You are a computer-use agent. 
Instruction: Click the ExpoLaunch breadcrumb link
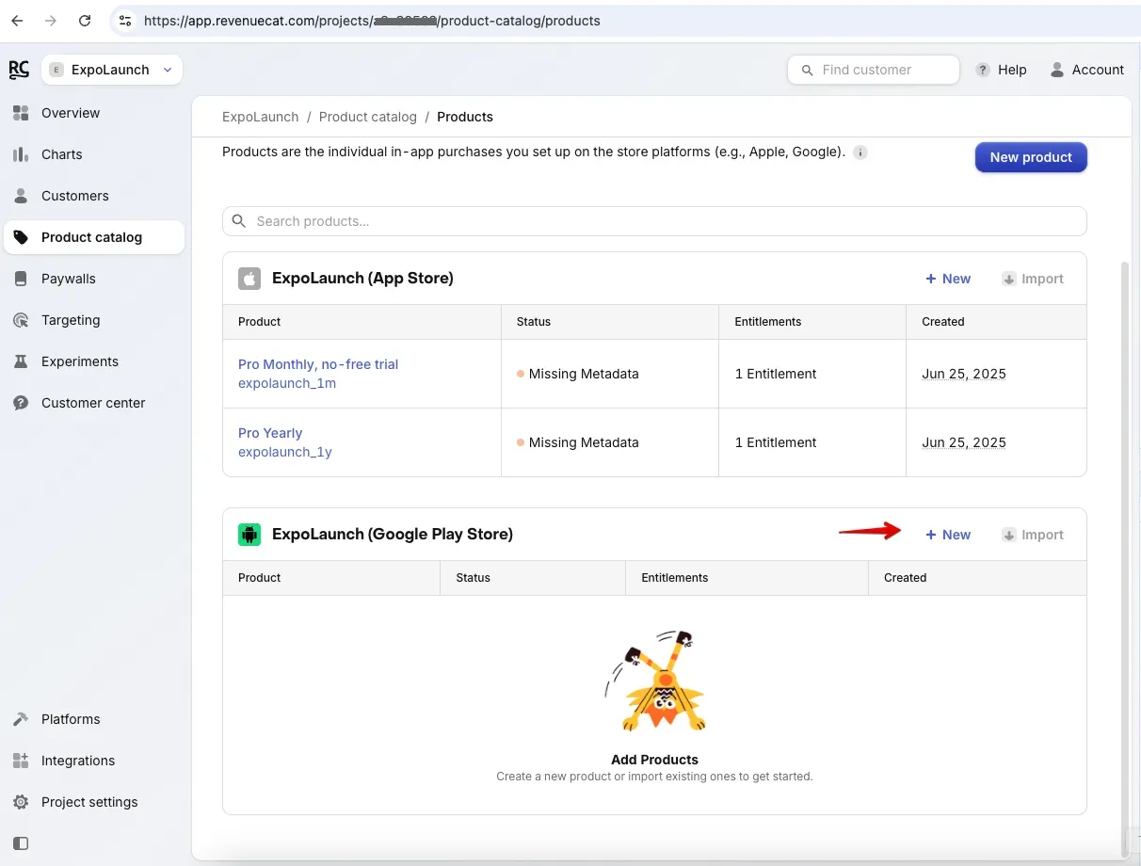tap(260, 117)
